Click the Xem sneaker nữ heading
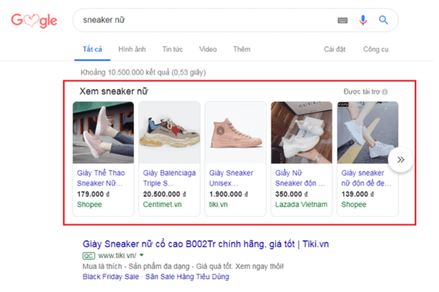Viewport: 439px width, 292px height. pos(114,91)
